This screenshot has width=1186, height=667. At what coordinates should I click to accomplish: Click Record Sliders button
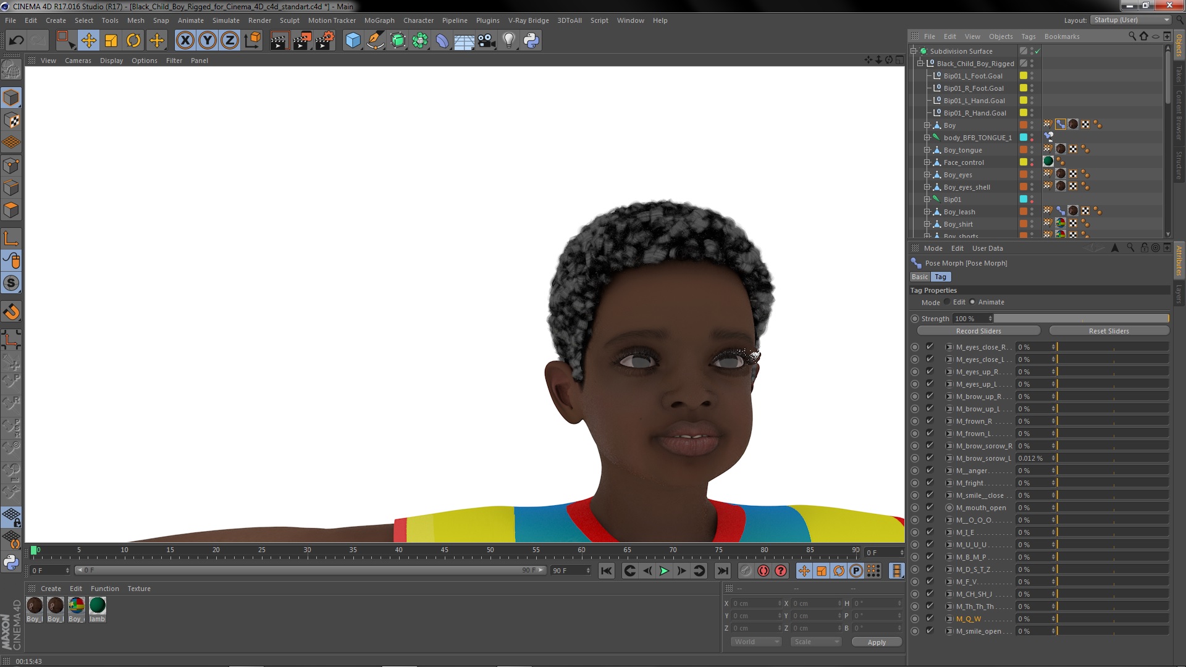[x=978, y=331]
